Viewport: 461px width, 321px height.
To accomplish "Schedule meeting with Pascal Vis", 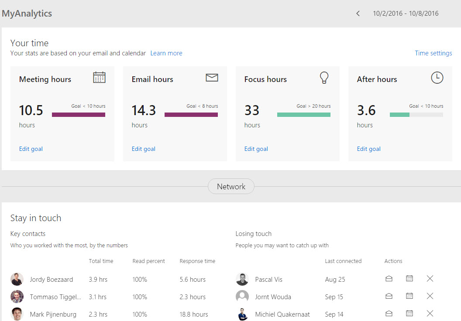I will [409, 279].
